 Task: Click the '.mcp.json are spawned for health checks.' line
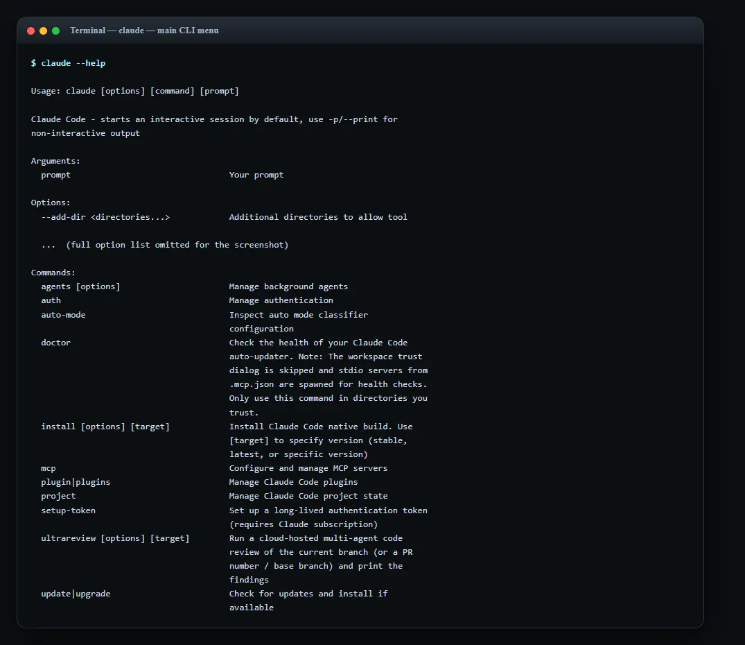tap(328, 384)
